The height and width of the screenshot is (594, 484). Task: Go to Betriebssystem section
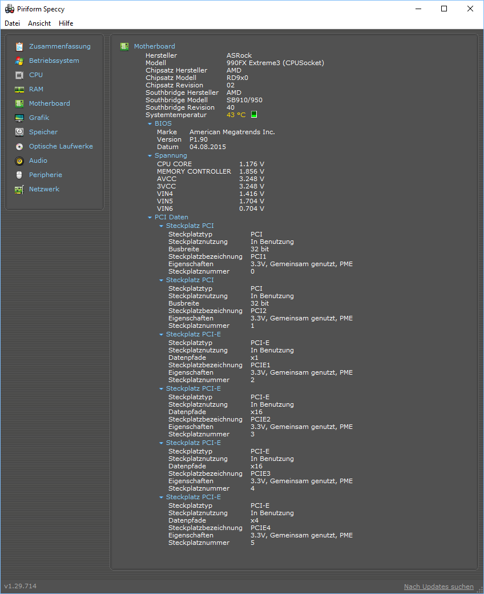click(x=54, y=61)
